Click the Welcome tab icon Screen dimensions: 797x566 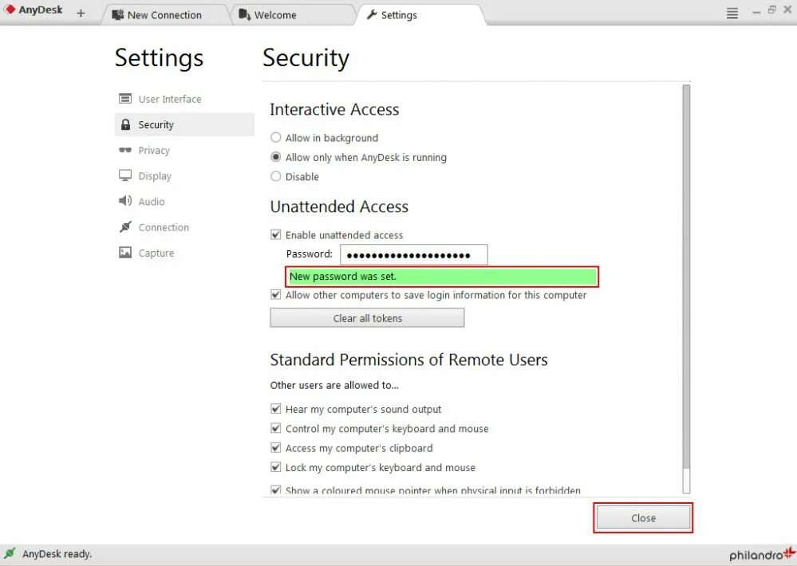pos(244,14)
